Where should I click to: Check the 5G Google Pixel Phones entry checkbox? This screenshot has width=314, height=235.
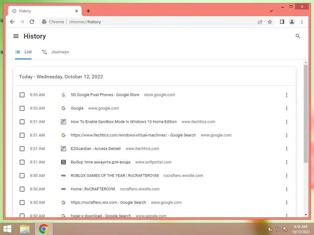pyautogui.click(x=22, y=95)
